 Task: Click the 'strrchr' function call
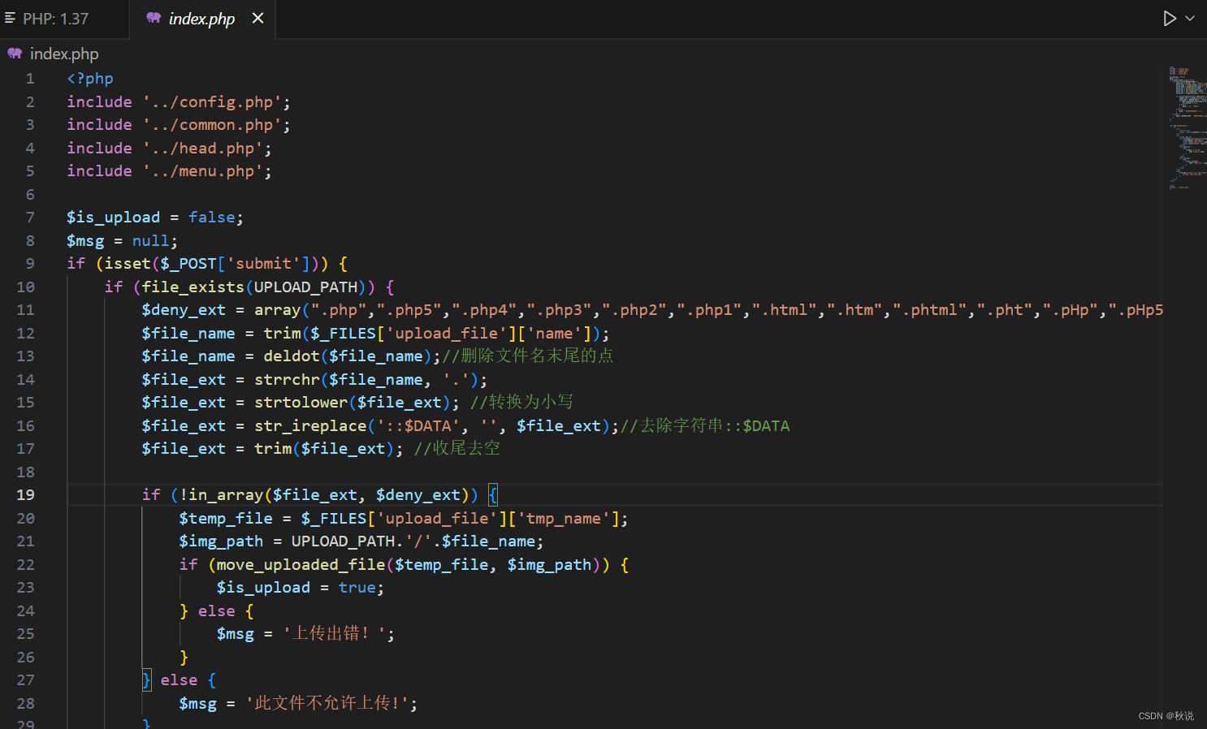tap(287, 380)
